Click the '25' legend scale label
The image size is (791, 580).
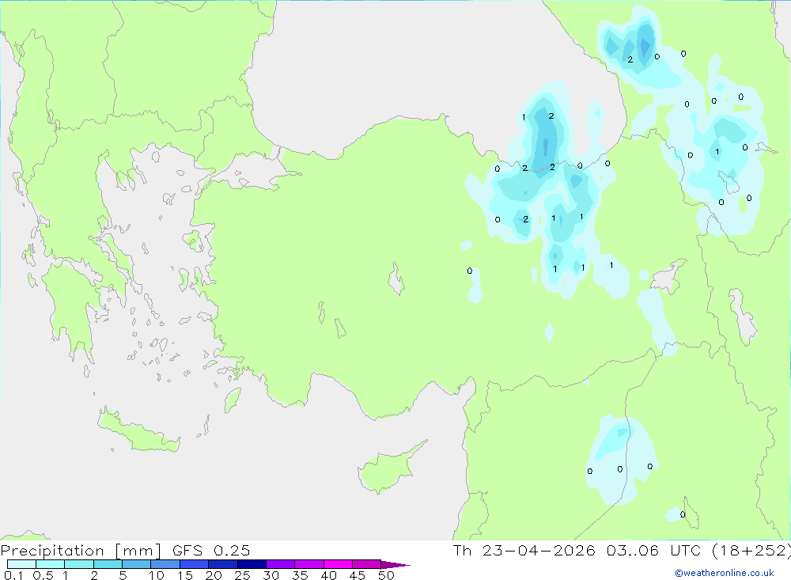click(x=242, y=575)
